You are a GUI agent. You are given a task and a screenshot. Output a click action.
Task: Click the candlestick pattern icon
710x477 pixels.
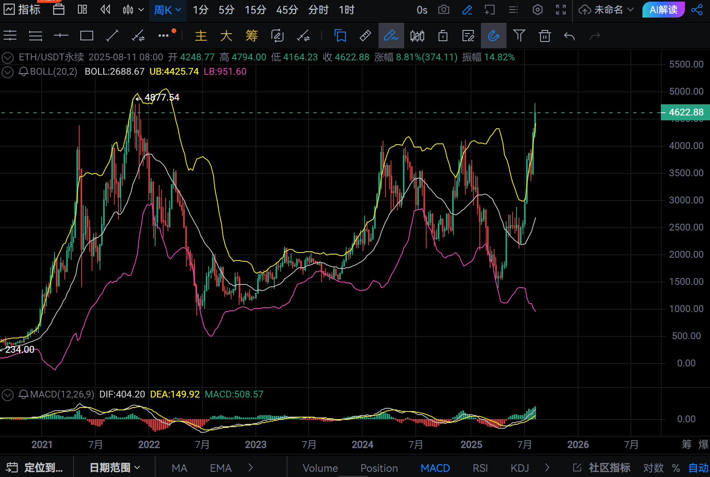pyautogui.click(x=417, y=36)
